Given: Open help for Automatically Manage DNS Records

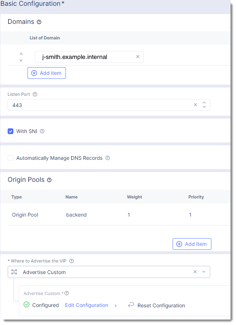Looking at the screenshot, I should coord(108,158).
